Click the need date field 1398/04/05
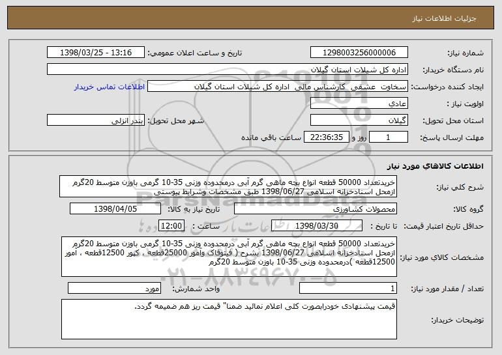Screen dimensions: 502x355 coord(115,209)
